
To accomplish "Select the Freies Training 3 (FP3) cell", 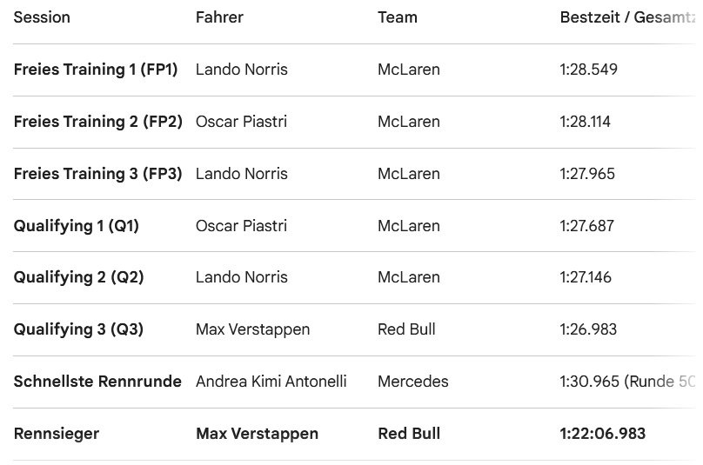I will click(x=98, y=174).
